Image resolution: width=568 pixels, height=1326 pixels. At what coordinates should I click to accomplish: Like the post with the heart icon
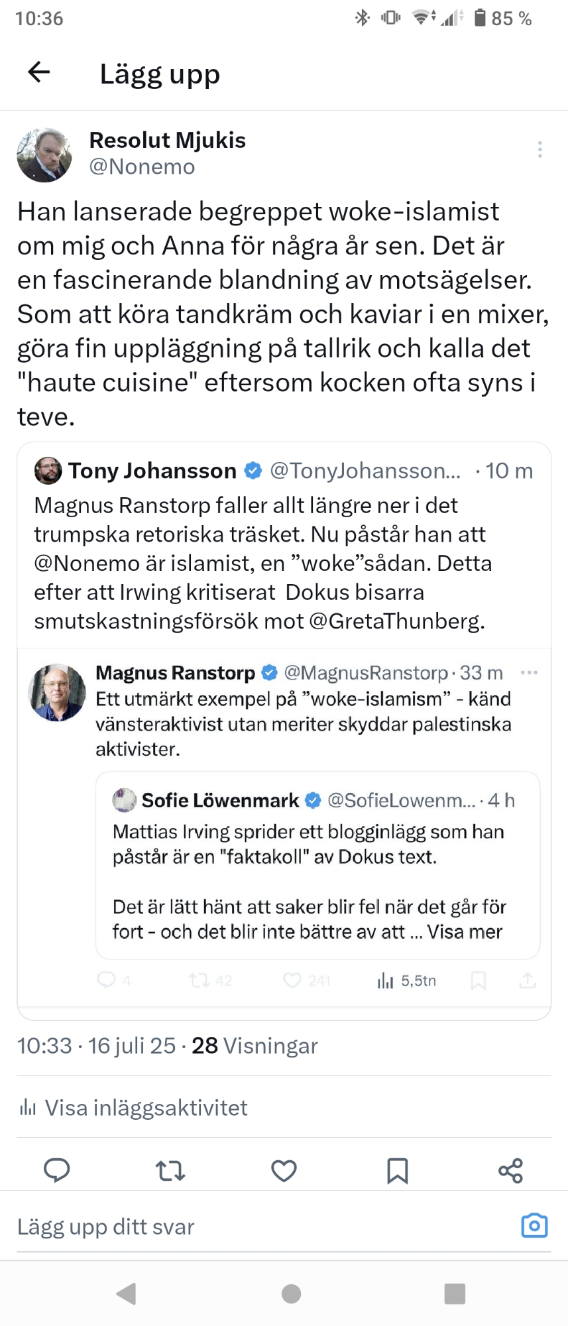click(x=284, y=1171)
